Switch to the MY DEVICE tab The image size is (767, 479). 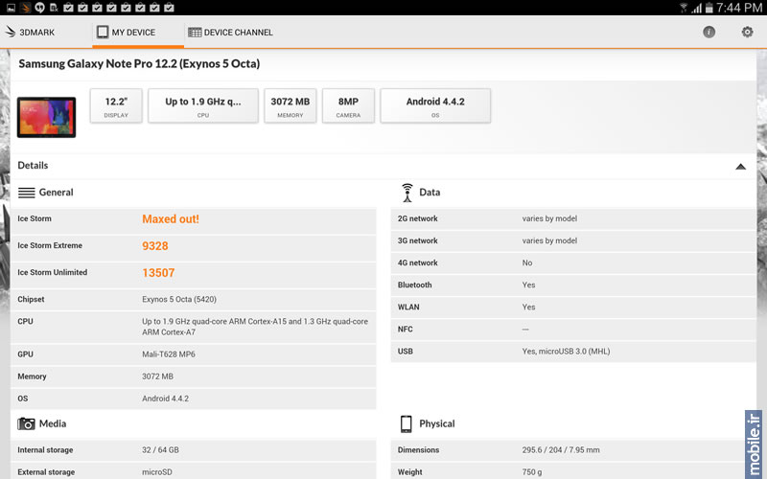(x=138, y=33)
